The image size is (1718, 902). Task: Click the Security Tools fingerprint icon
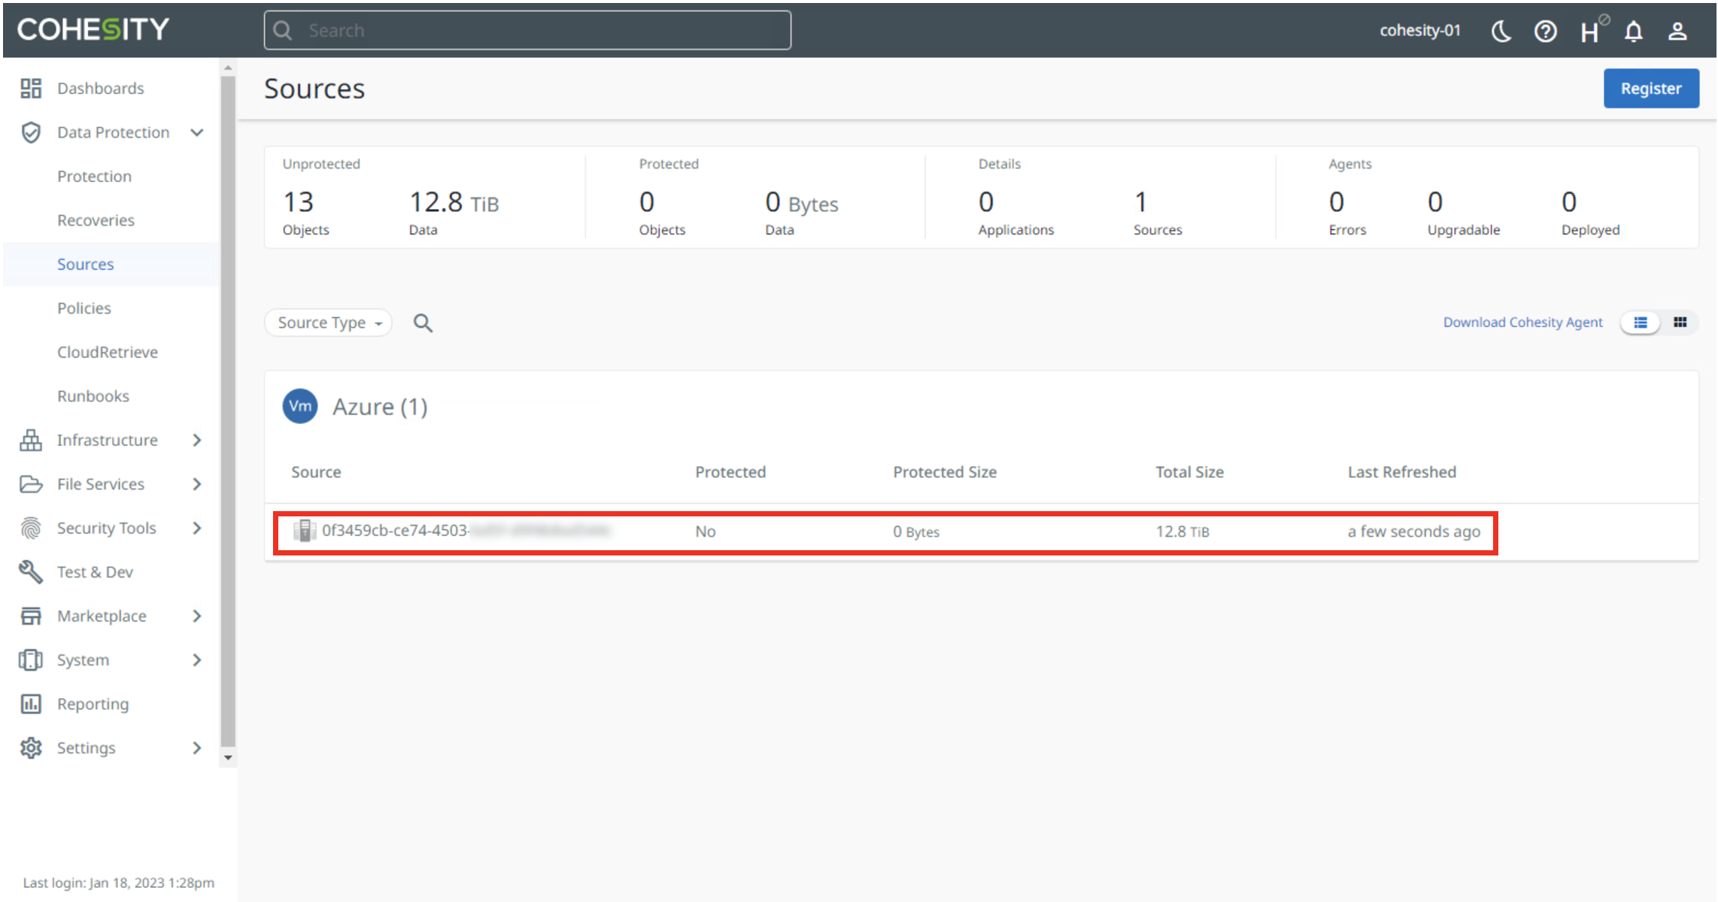[x=31, y=528]
